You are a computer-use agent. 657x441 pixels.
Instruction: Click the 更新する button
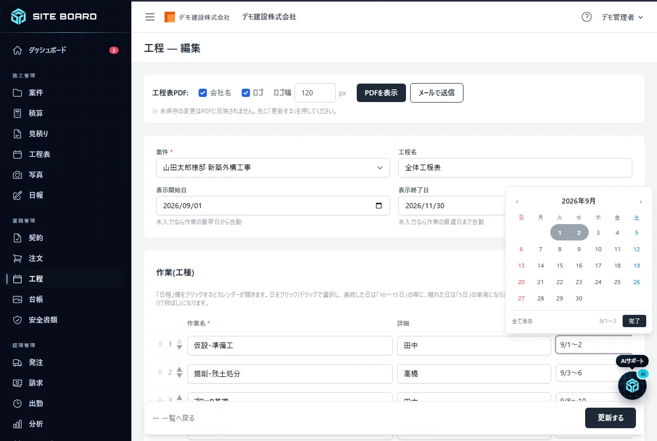coord(610,418)
